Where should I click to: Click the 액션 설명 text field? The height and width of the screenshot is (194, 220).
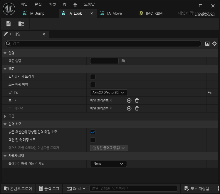click(104, 61)
